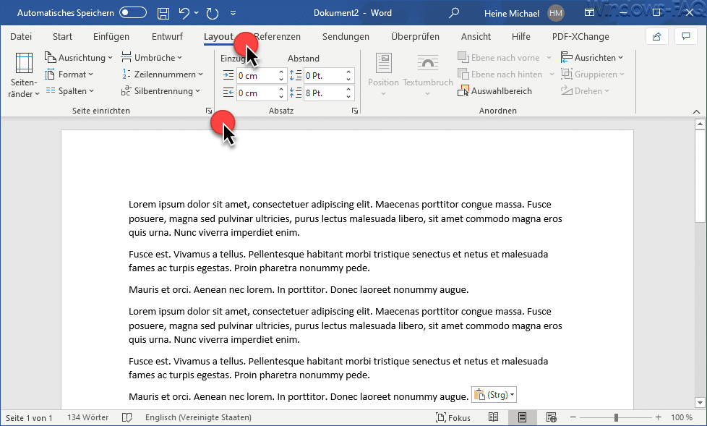
Task: Click the Drehen rotate button
Action: pyautogui.click(x=586, y=91)
